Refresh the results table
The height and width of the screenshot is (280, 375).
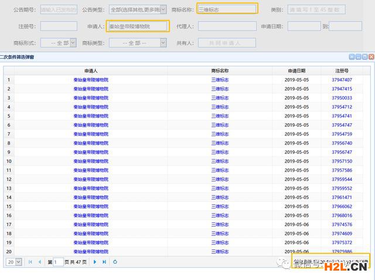tap(115, 262)
